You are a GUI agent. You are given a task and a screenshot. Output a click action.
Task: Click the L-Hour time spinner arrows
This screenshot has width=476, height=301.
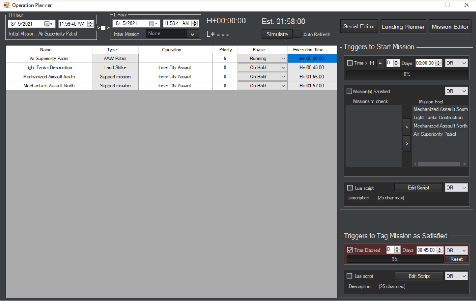click(194, 24)
